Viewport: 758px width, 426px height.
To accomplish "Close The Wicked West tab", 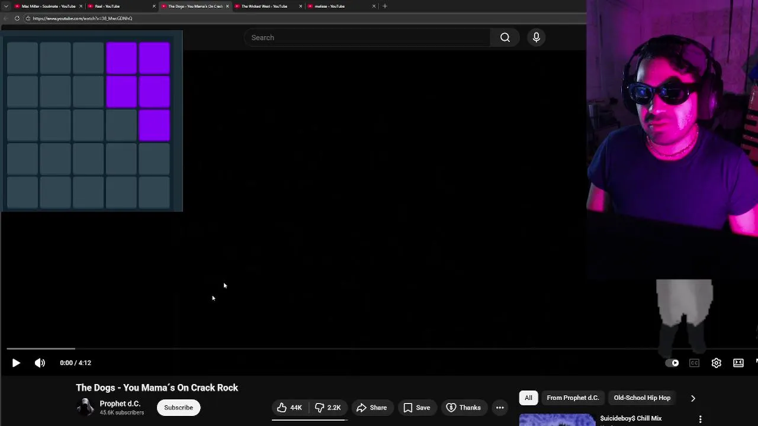I will (x=301, y=6).
